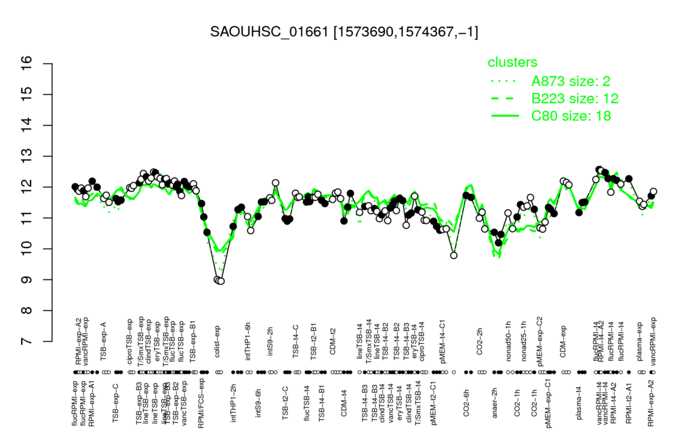Click y-axis tick label 16
Screen dimensions: 694x434
coord(27,64)
